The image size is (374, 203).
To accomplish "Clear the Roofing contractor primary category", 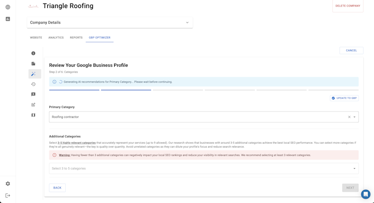I will 349,117.
